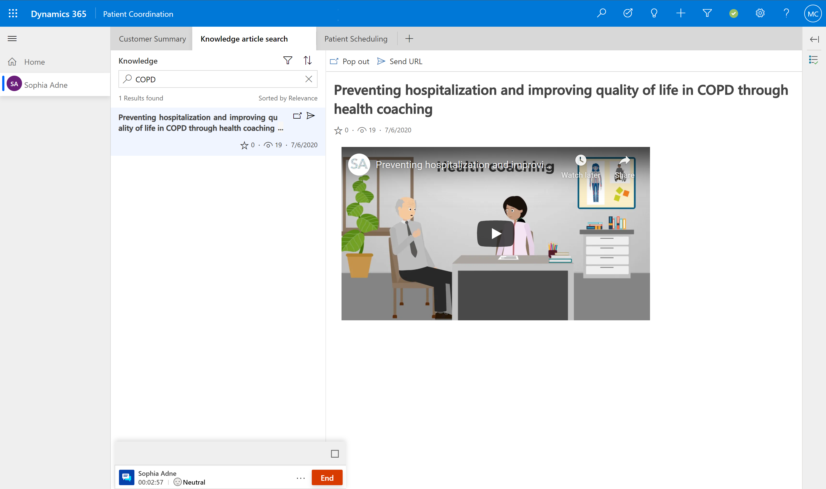Click the notification bell icon in navbar

tap(654, 13)
